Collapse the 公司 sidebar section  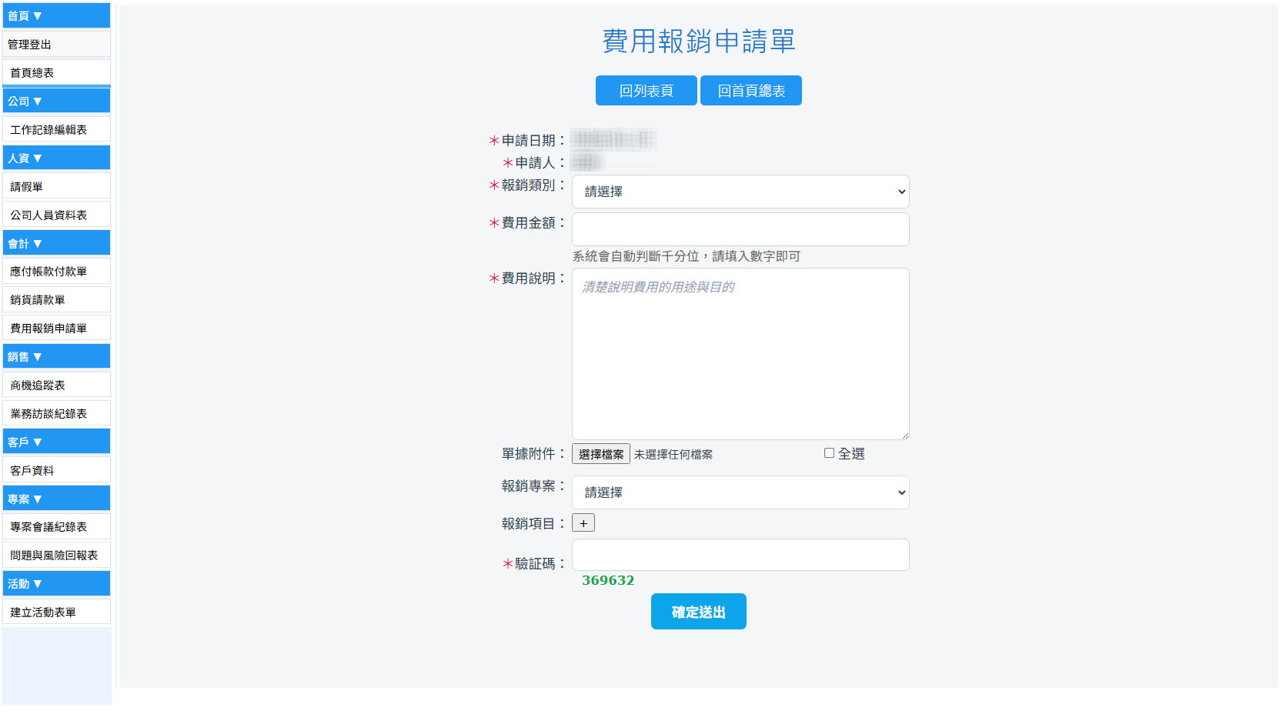(56, 101)
